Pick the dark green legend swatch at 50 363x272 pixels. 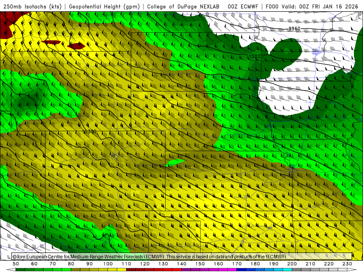20,270
